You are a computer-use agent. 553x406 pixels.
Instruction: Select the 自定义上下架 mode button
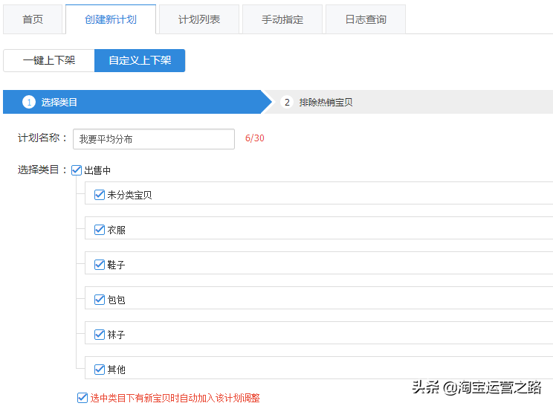[x=140, y=60]
